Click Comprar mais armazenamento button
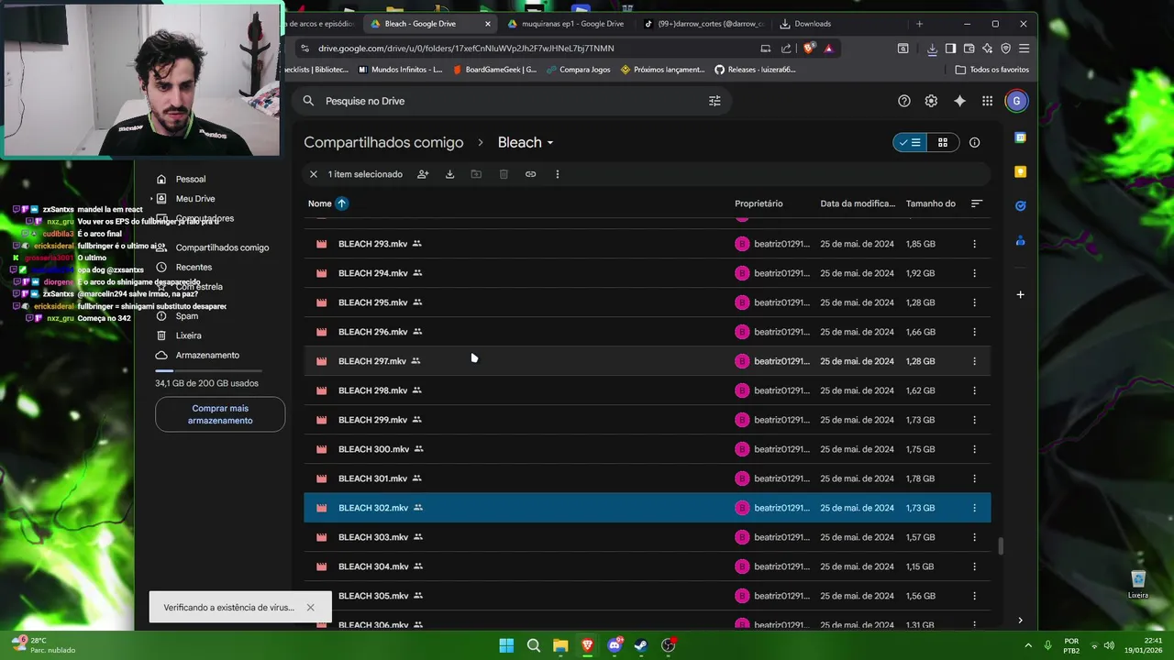Screen dimensions: 1174x660 tap(220, 414)
